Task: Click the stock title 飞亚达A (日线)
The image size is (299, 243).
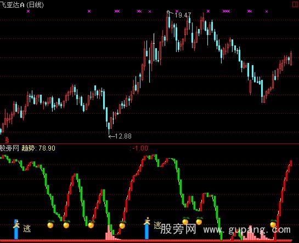Action: click(22, 5)
